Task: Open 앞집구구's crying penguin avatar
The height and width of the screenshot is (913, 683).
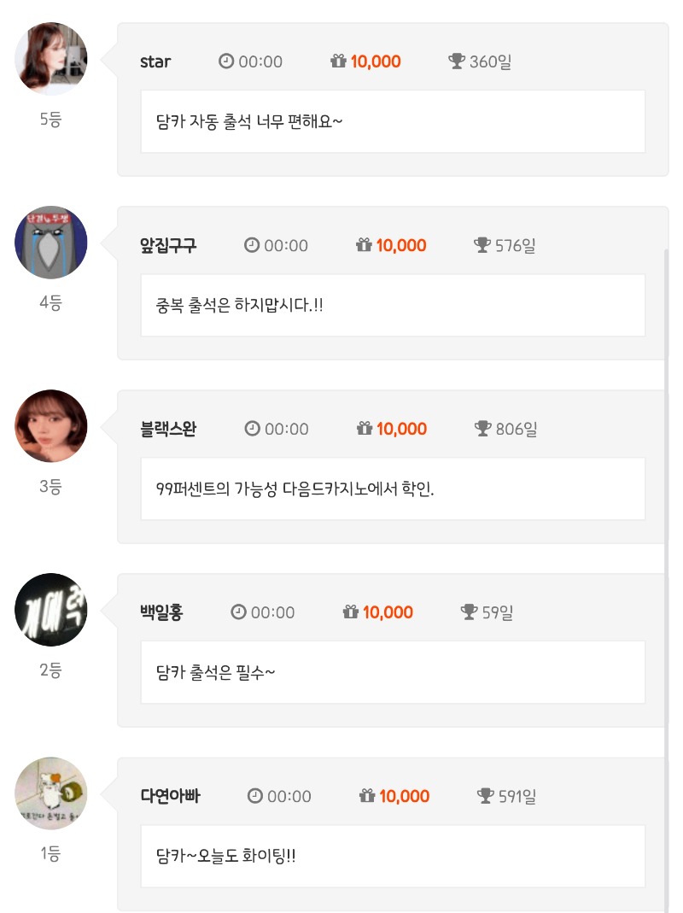Action: pyautogui.click(x=51, y=242)
